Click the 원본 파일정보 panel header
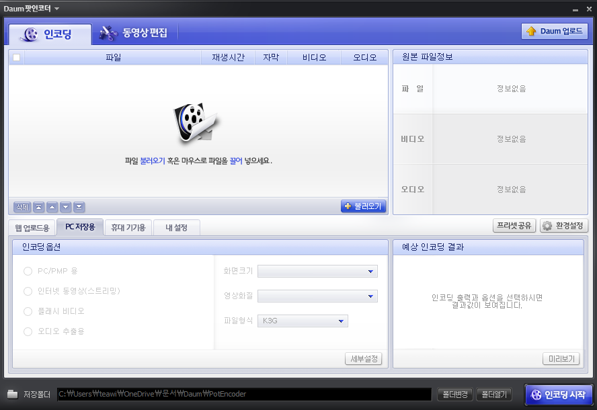The image size is (597, 410). (x=490, y=57)
